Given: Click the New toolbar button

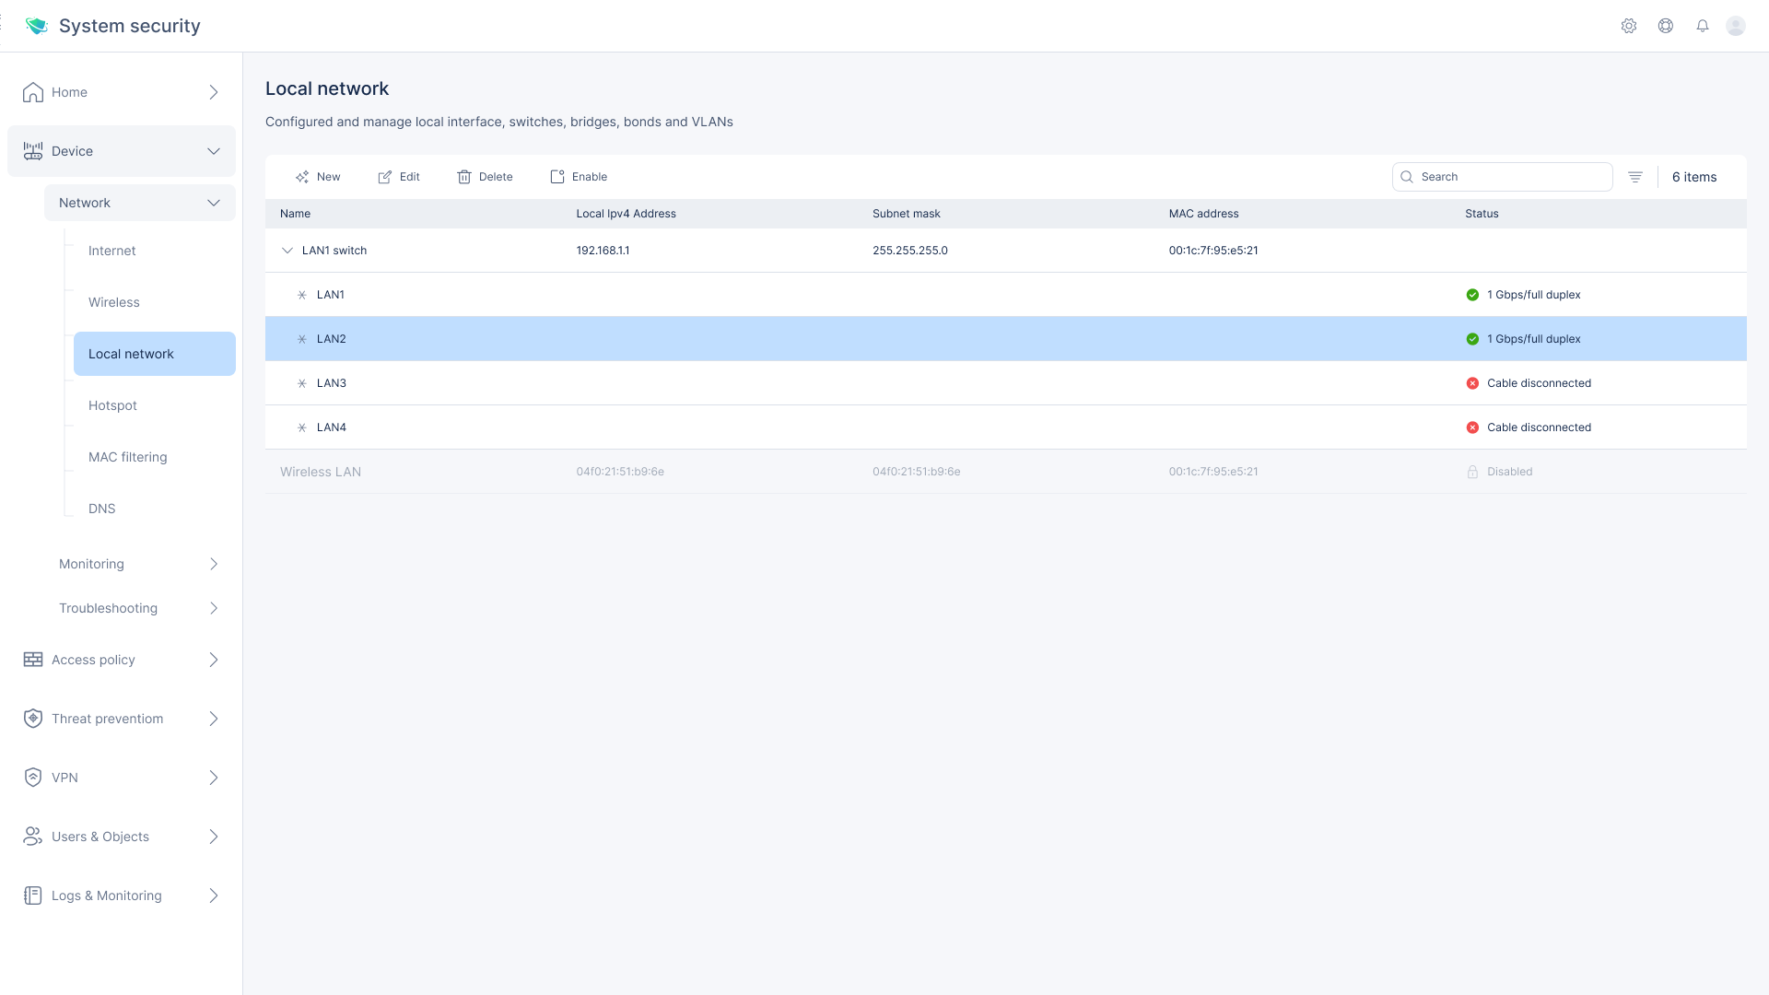Looking at the screenshot, I should [x=318, y=177].
